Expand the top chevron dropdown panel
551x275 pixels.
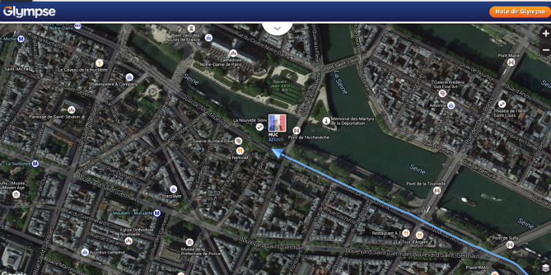278,28
